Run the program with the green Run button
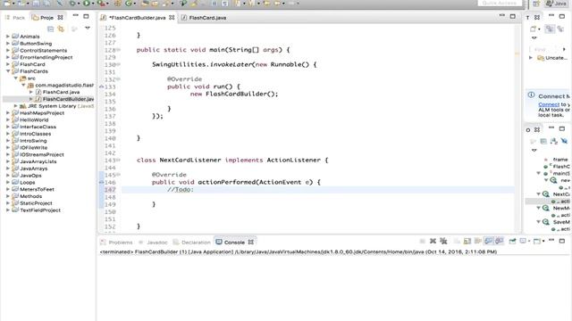This screenshot has height=321, width=572. (87, 4)
